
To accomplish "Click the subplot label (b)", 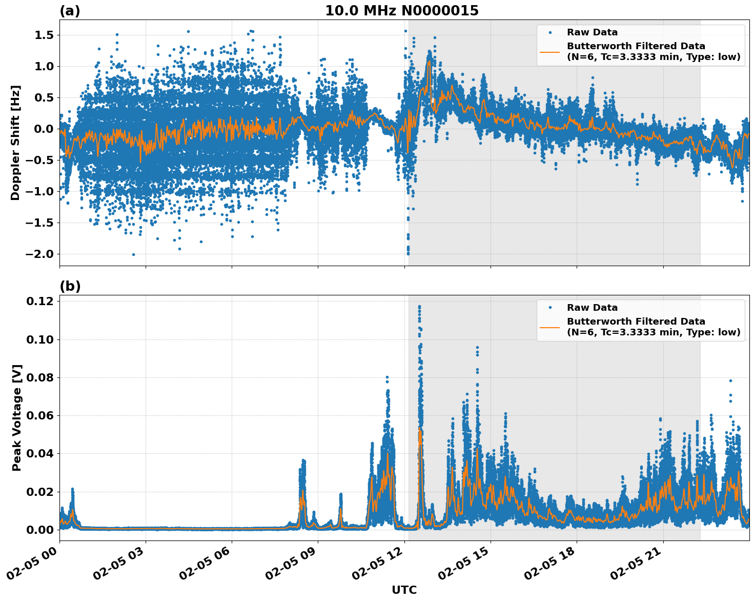I will 71,286.
